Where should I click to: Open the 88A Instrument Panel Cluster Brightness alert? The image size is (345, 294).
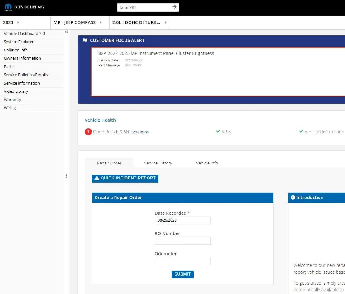click(156, 53)
